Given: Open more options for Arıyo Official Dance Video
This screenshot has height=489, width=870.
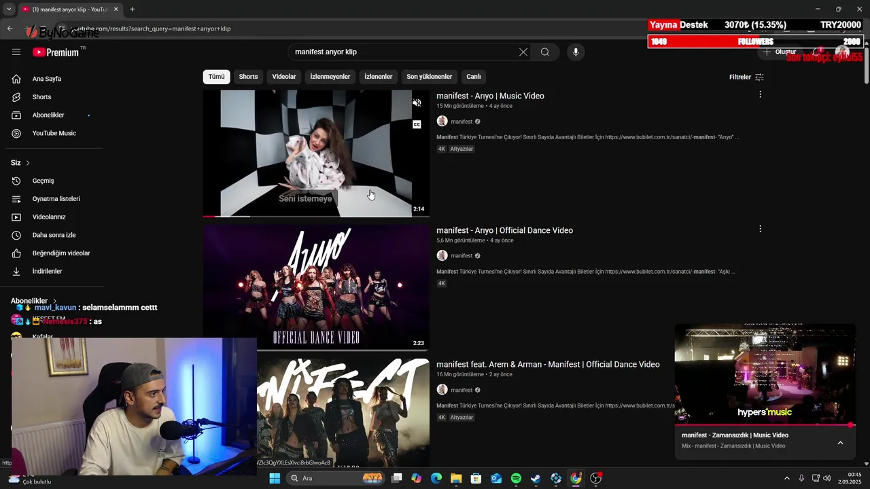Looking at the screenshot, I should 760,229.
